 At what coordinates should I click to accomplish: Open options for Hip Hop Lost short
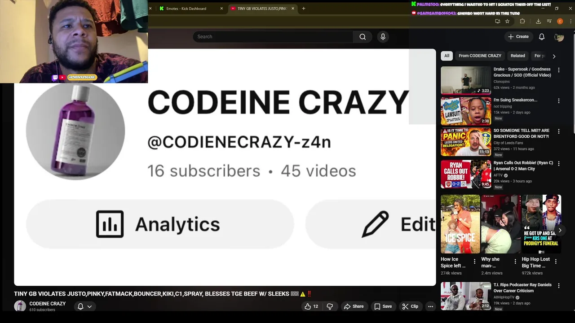click(556, 262)
